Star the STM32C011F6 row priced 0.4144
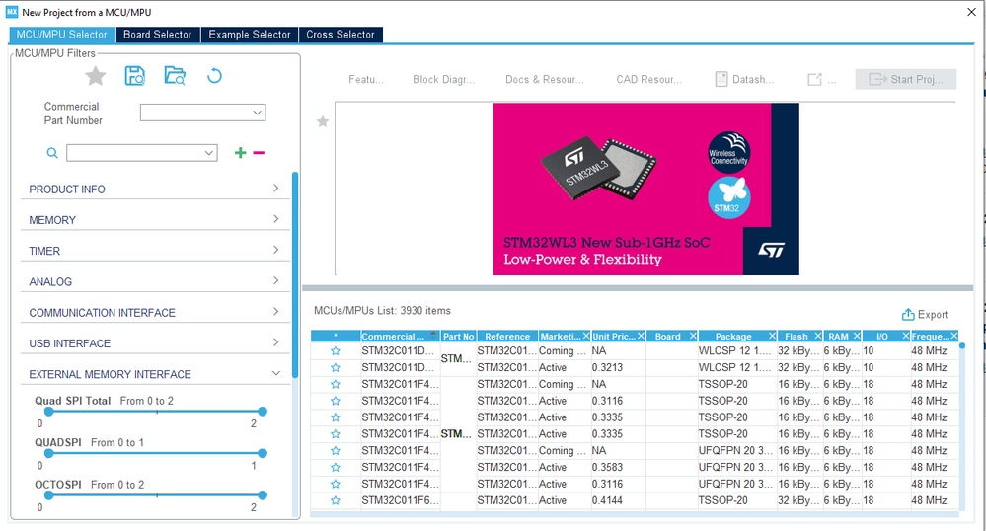The image size is (986, 531). coord(336,500)
